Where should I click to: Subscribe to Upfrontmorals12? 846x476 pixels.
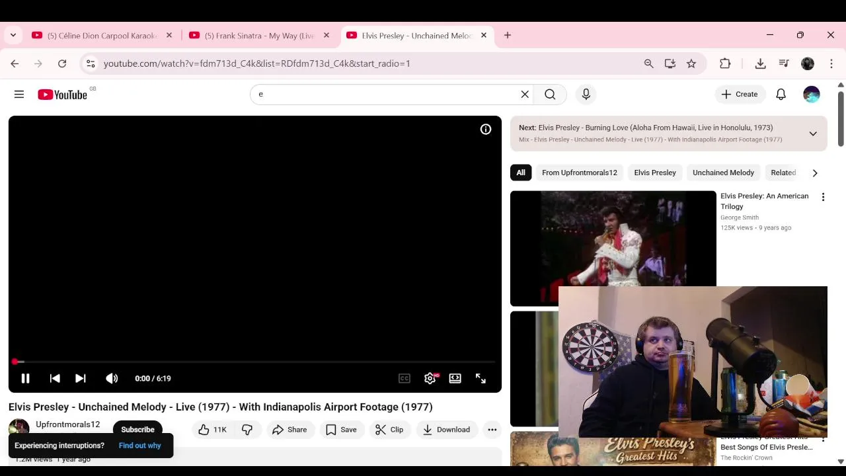click(x=137, y=430)
